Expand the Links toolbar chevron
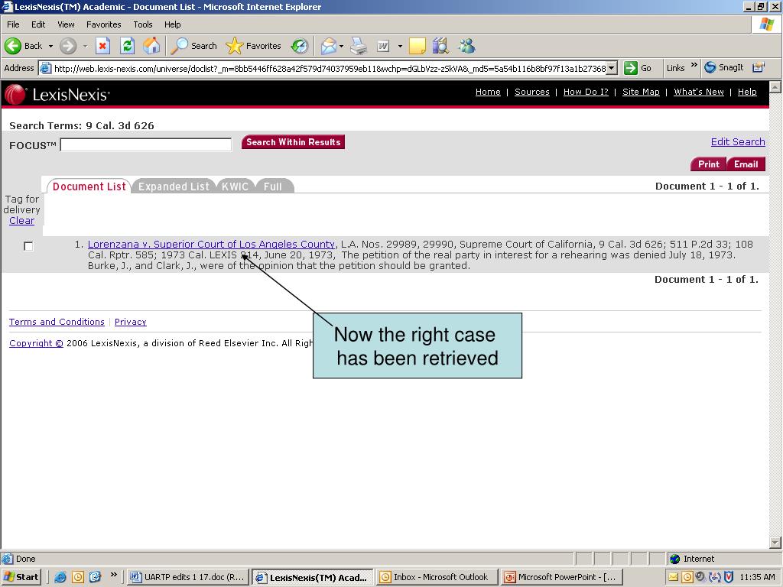The height and width of the screenshot is (587, 783). coord(694,66)
